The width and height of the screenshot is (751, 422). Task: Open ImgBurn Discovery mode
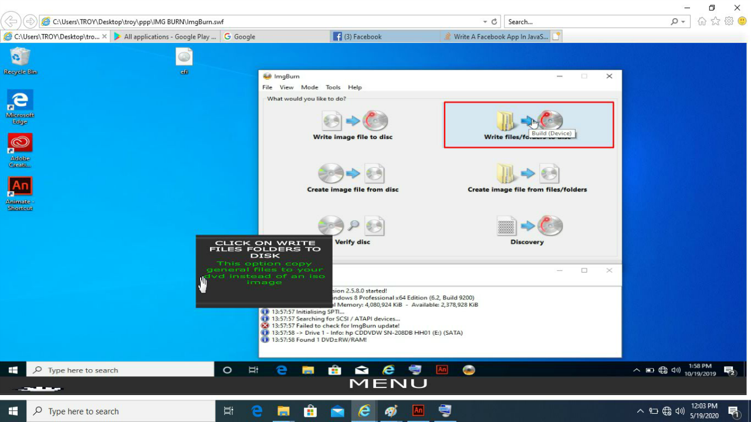527,230
